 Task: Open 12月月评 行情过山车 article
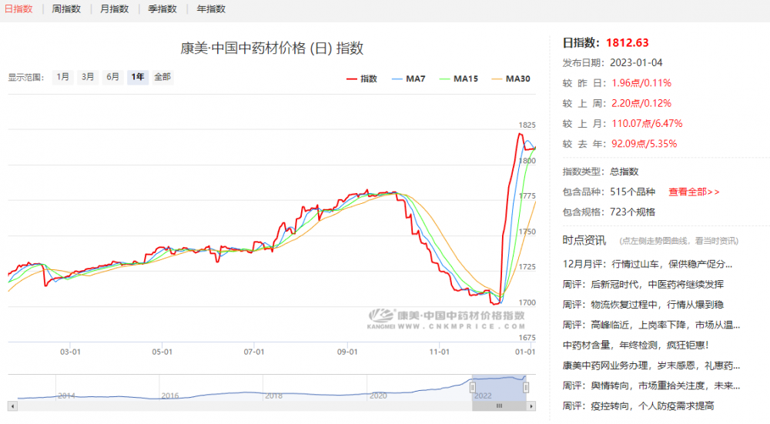point(648,264)
